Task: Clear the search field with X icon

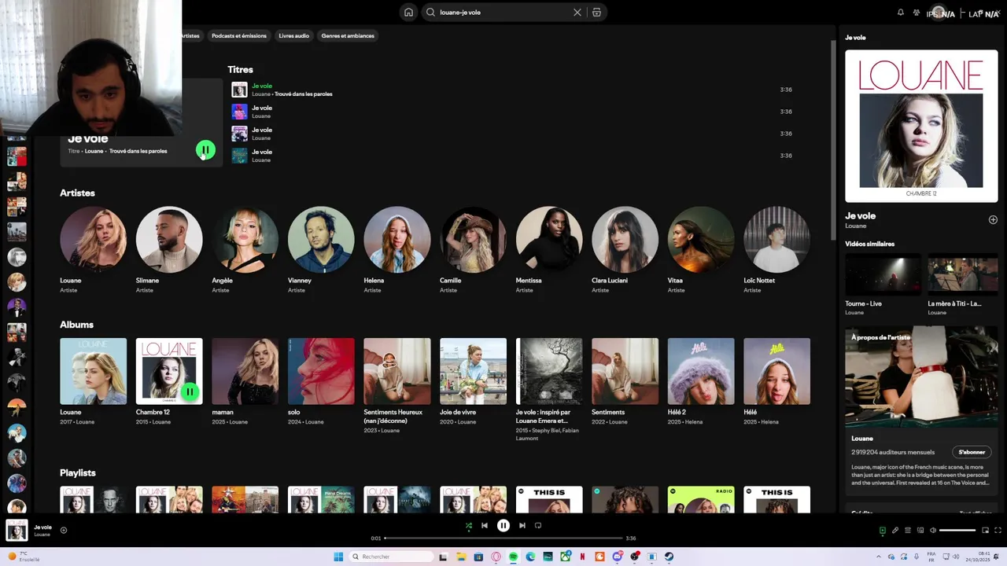Action: coord(577,13)
